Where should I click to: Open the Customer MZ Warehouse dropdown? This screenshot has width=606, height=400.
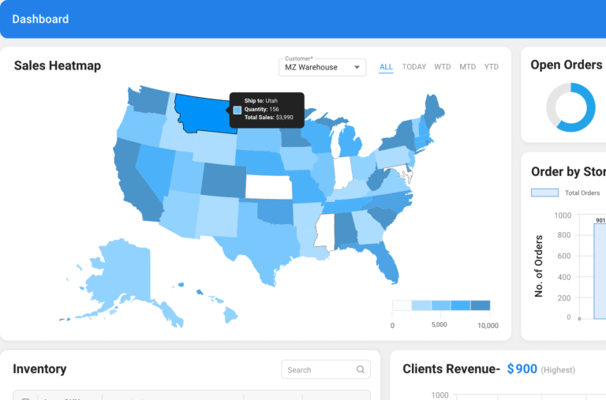322,67
